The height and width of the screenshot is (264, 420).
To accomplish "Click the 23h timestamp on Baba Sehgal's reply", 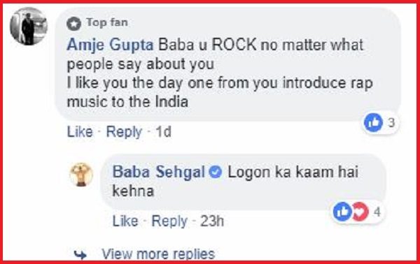I will pos(212,221).
